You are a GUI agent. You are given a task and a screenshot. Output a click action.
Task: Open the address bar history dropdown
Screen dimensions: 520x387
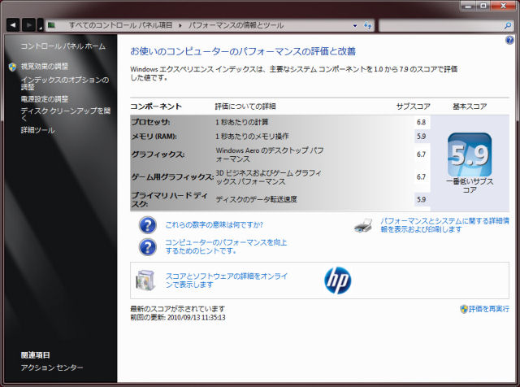pos(355,25)
